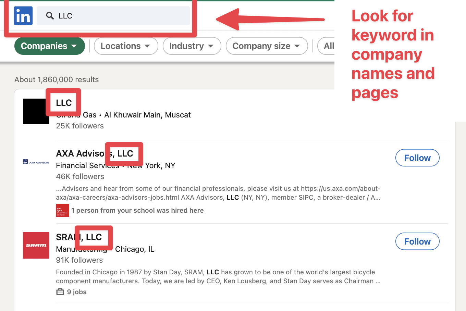Open the Locations filter dropdown
The image size is (466, 311).
pyautogui.click(x=126, y=46)
